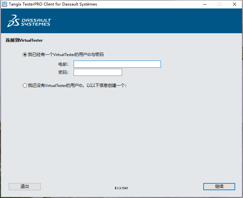Viewport: 243px width, 198px height.
Task: Click the 3DS emblem in the banner
Action: (12, 22)
